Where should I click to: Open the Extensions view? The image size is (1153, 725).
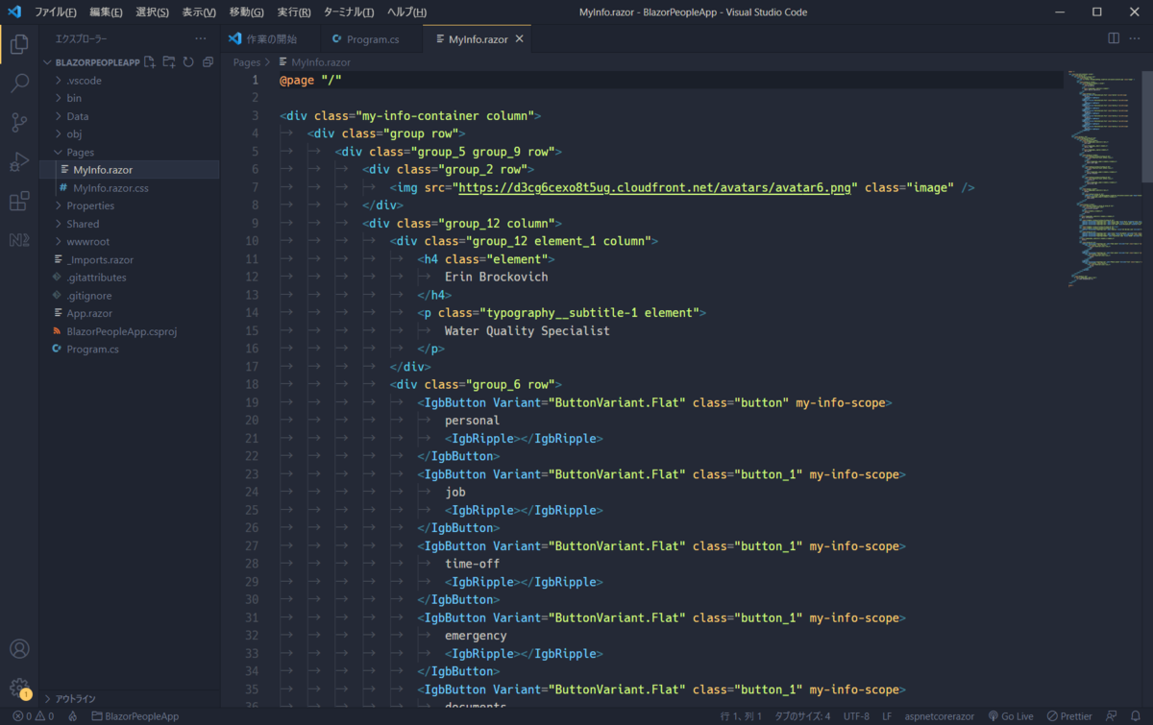(19, 201)
